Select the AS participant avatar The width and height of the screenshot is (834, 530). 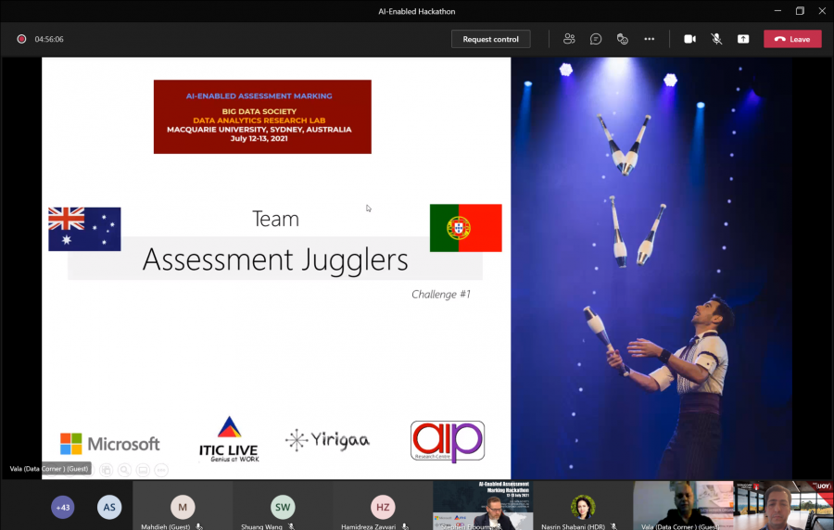point(109,507)
